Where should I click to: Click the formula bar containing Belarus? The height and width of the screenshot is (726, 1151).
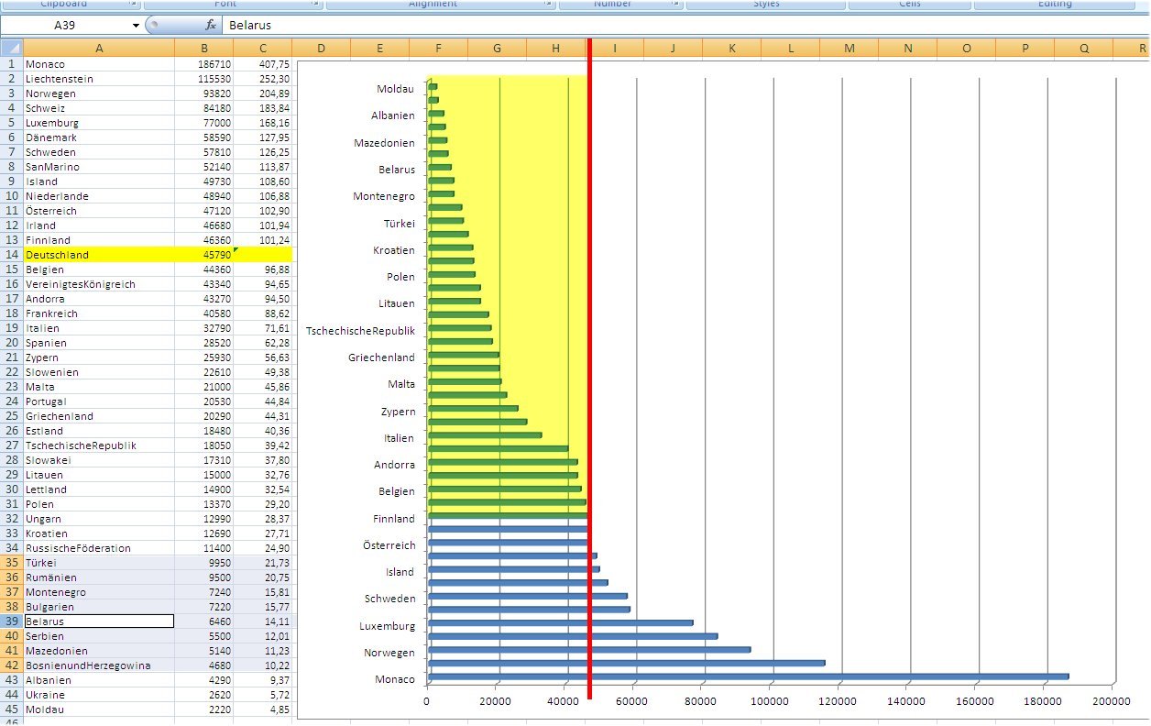click(685, 26)
